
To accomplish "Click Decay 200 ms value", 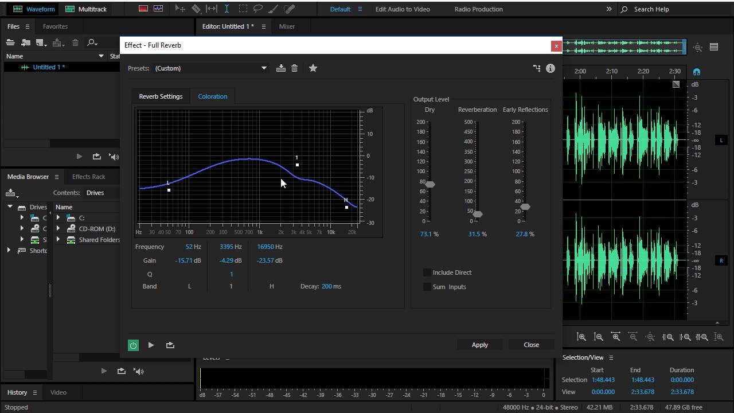I will [x=331, y=286].
